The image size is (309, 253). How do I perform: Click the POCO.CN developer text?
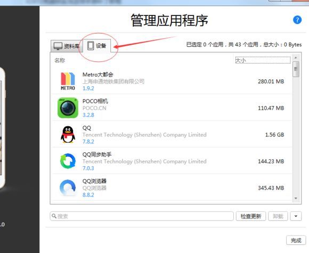pos(94,108)
